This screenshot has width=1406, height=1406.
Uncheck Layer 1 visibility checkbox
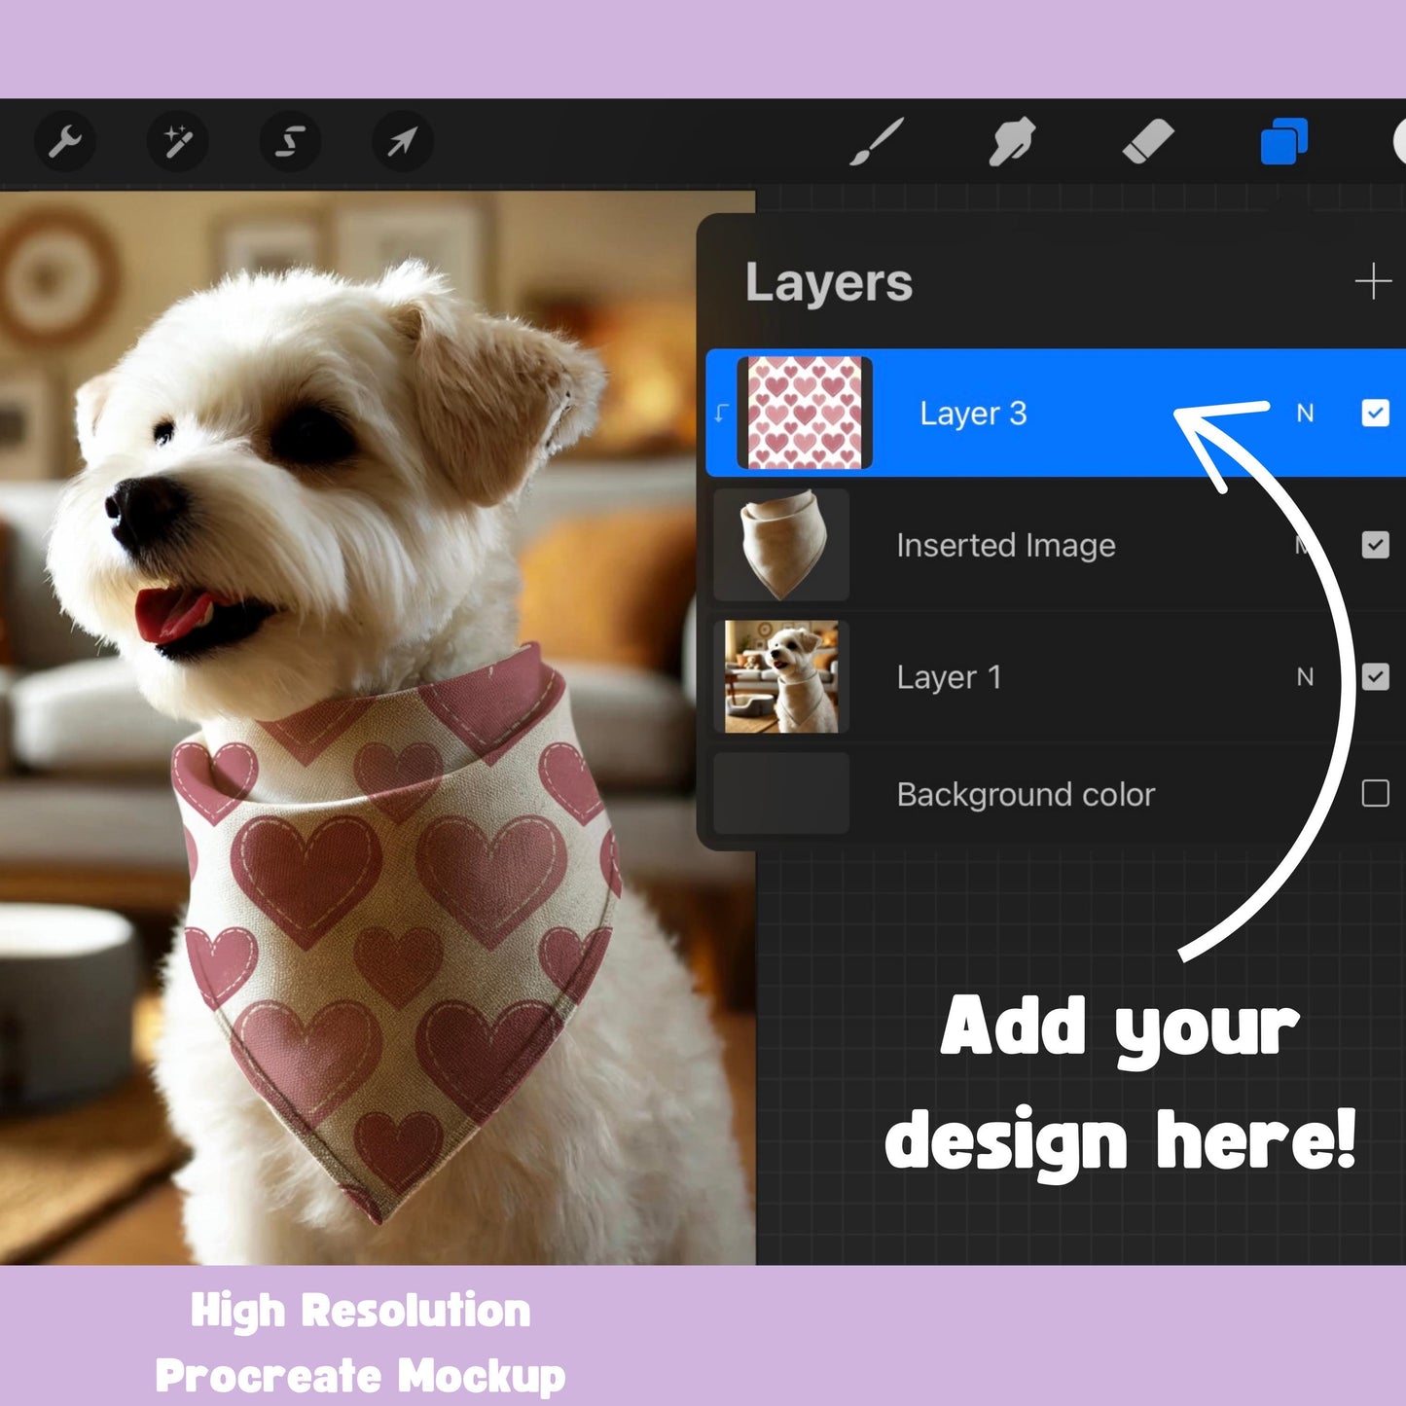coord(1375,676)
